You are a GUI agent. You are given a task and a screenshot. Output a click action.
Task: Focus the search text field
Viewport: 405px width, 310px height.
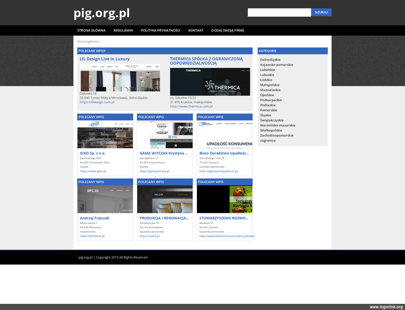(x=279, y=12)
